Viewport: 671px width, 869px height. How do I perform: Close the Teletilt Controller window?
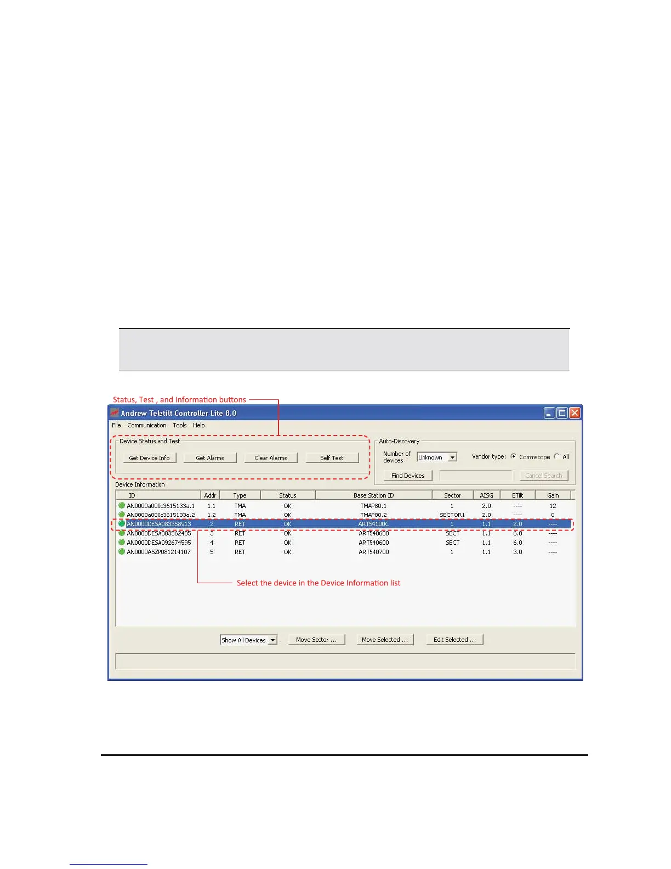pyautogui.click(x=575, y=413)
